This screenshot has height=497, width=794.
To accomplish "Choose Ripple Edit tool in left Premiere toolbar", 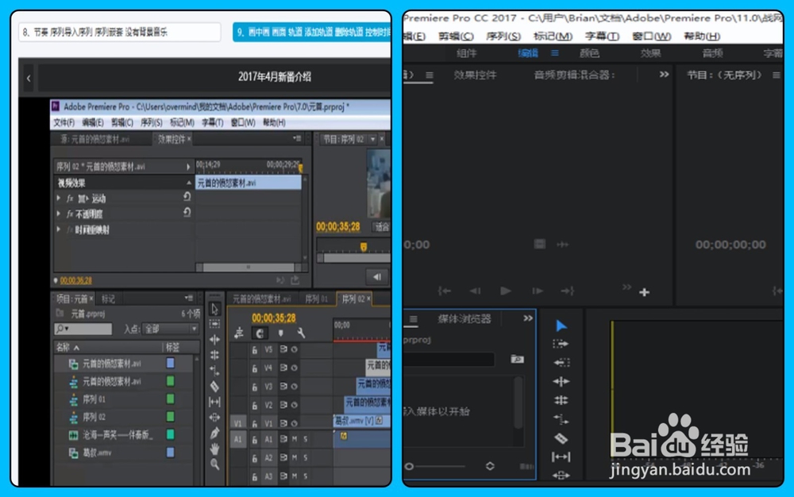I will (x=214, y=340).
